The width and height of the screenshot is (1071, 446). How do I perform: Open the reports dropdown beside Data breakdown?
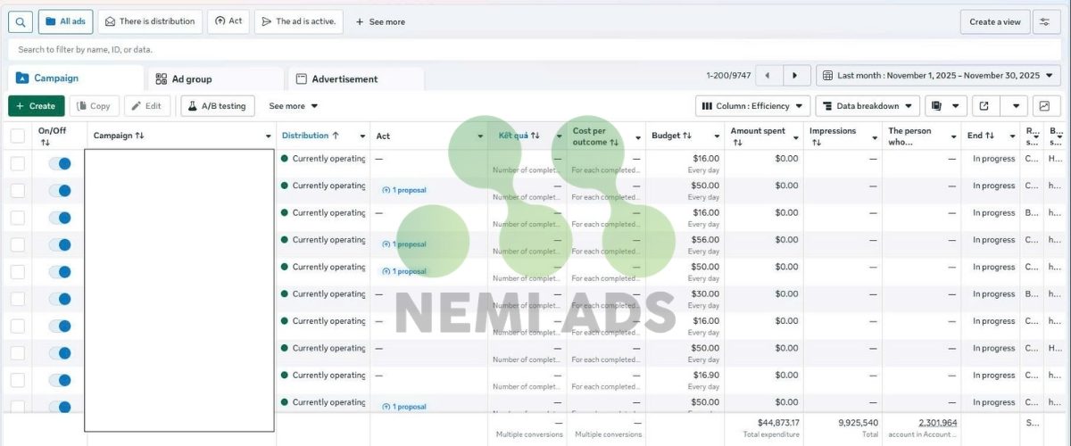945,106
